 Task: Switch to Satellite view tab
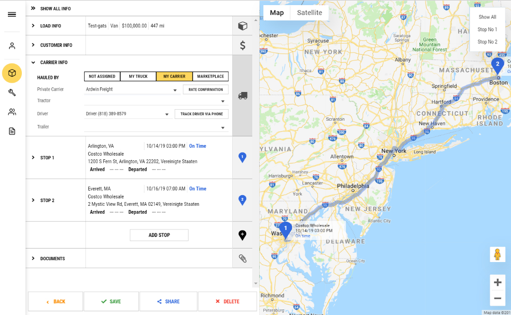[x=309, y=13]
